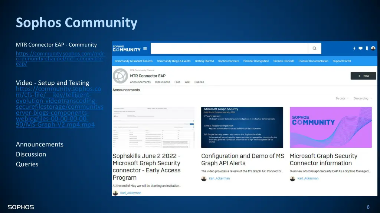Click Karl_Ackerman avatar under Sophskills post

coord(115,193)
